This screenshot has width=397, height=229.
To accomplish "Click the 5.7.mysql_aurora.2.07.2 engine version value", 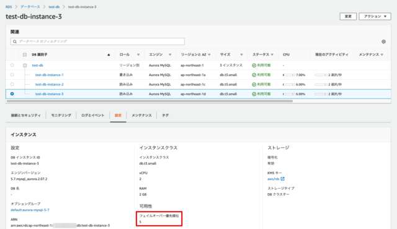I will tap(29, 179).
